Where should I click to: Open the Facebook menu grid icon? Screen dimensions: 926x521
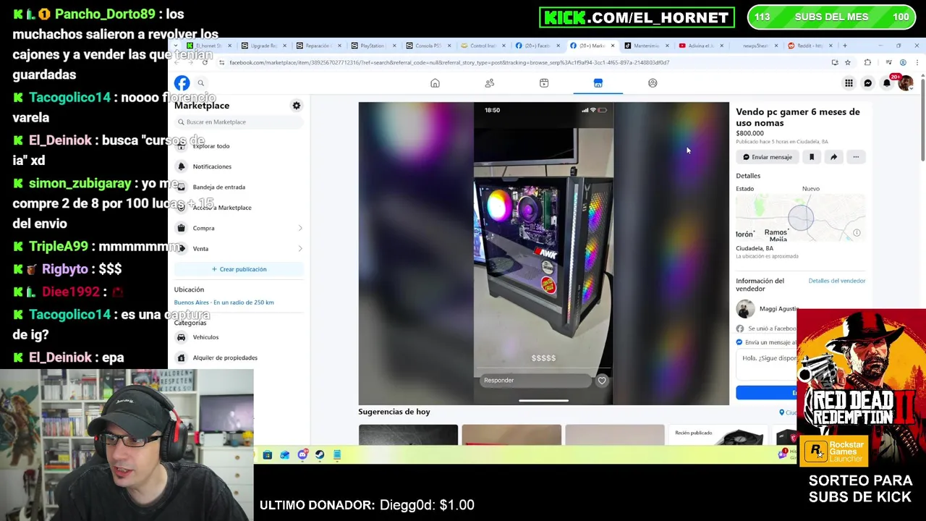coord(849,83)
